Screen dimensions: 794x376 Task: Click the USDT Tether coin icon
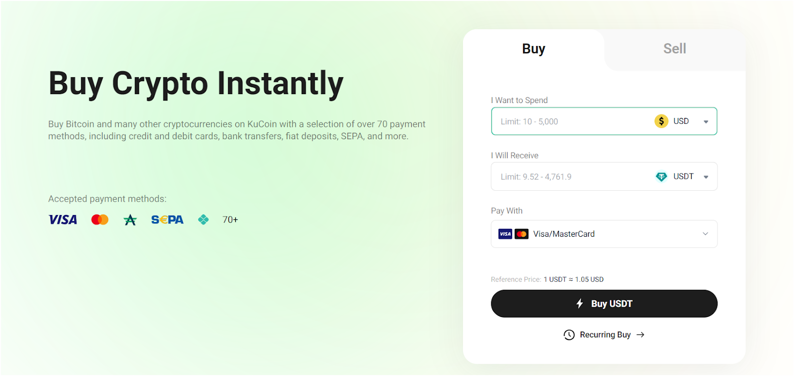point(661,176)
